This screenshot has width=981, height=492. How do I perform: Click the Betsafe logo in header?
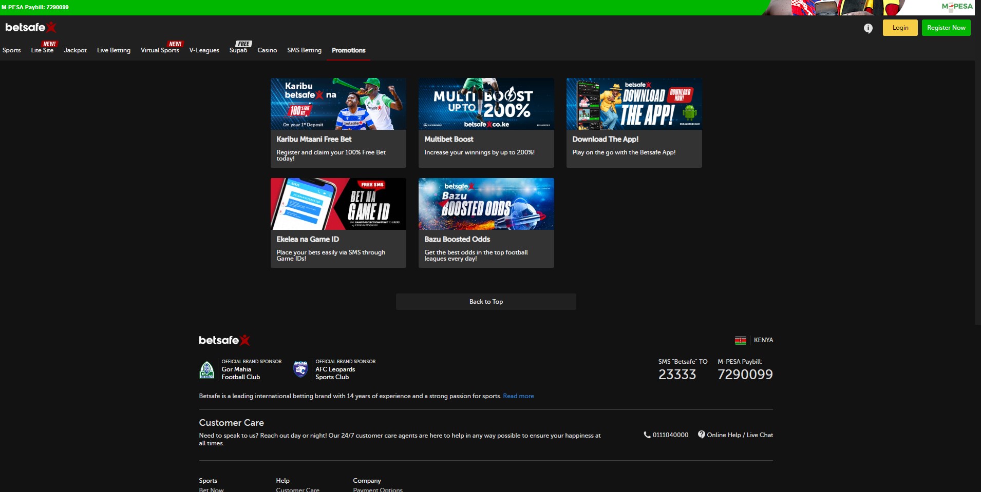30,27
